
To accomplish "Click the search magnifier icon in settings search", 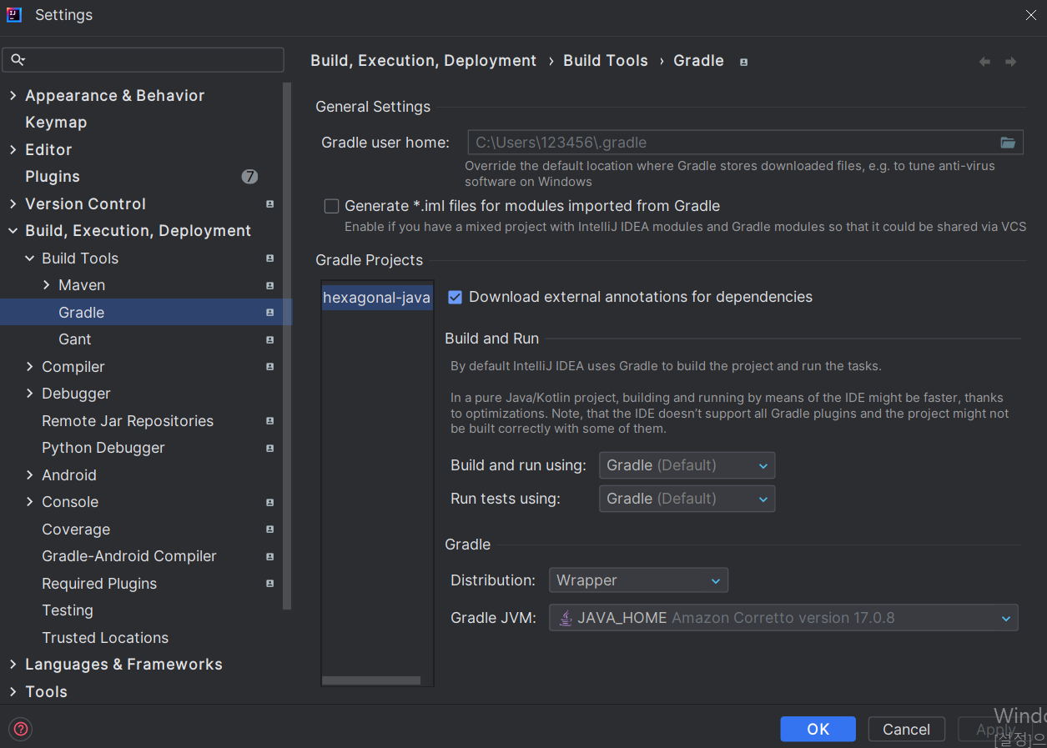I will pyautogui.click(x=18, y=60).
